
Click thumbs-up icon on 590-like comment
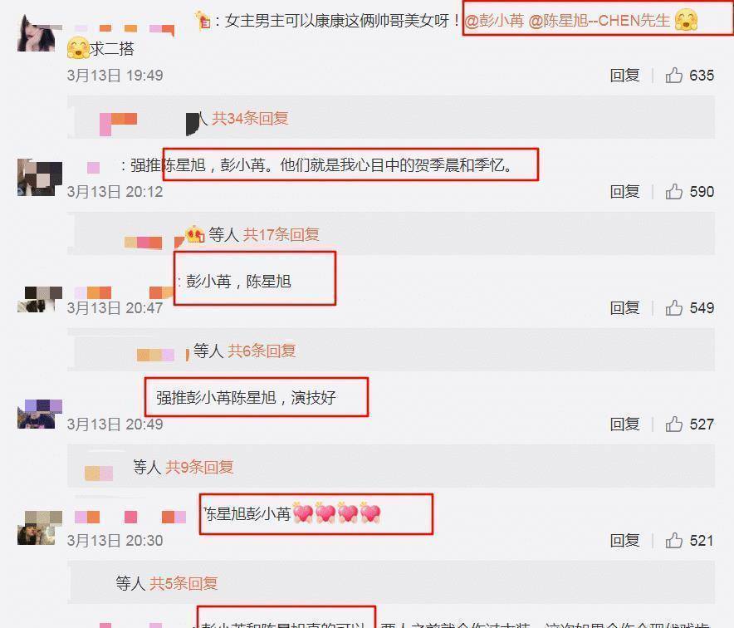click(673, 191)
